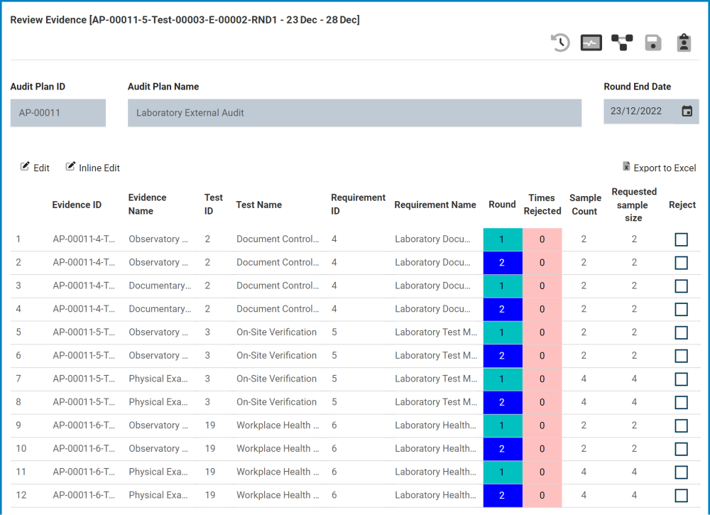Click the Requirement Name column header

435,205
